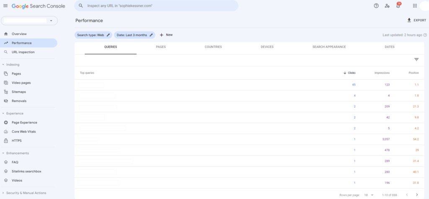The width and height of the screenshot is (429, 199).
Task: Click the EXPORT button label
Action: [420, 20]
